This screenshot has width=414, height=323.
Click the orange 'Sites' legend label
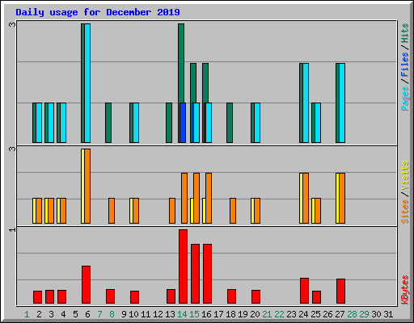[405, 212]
